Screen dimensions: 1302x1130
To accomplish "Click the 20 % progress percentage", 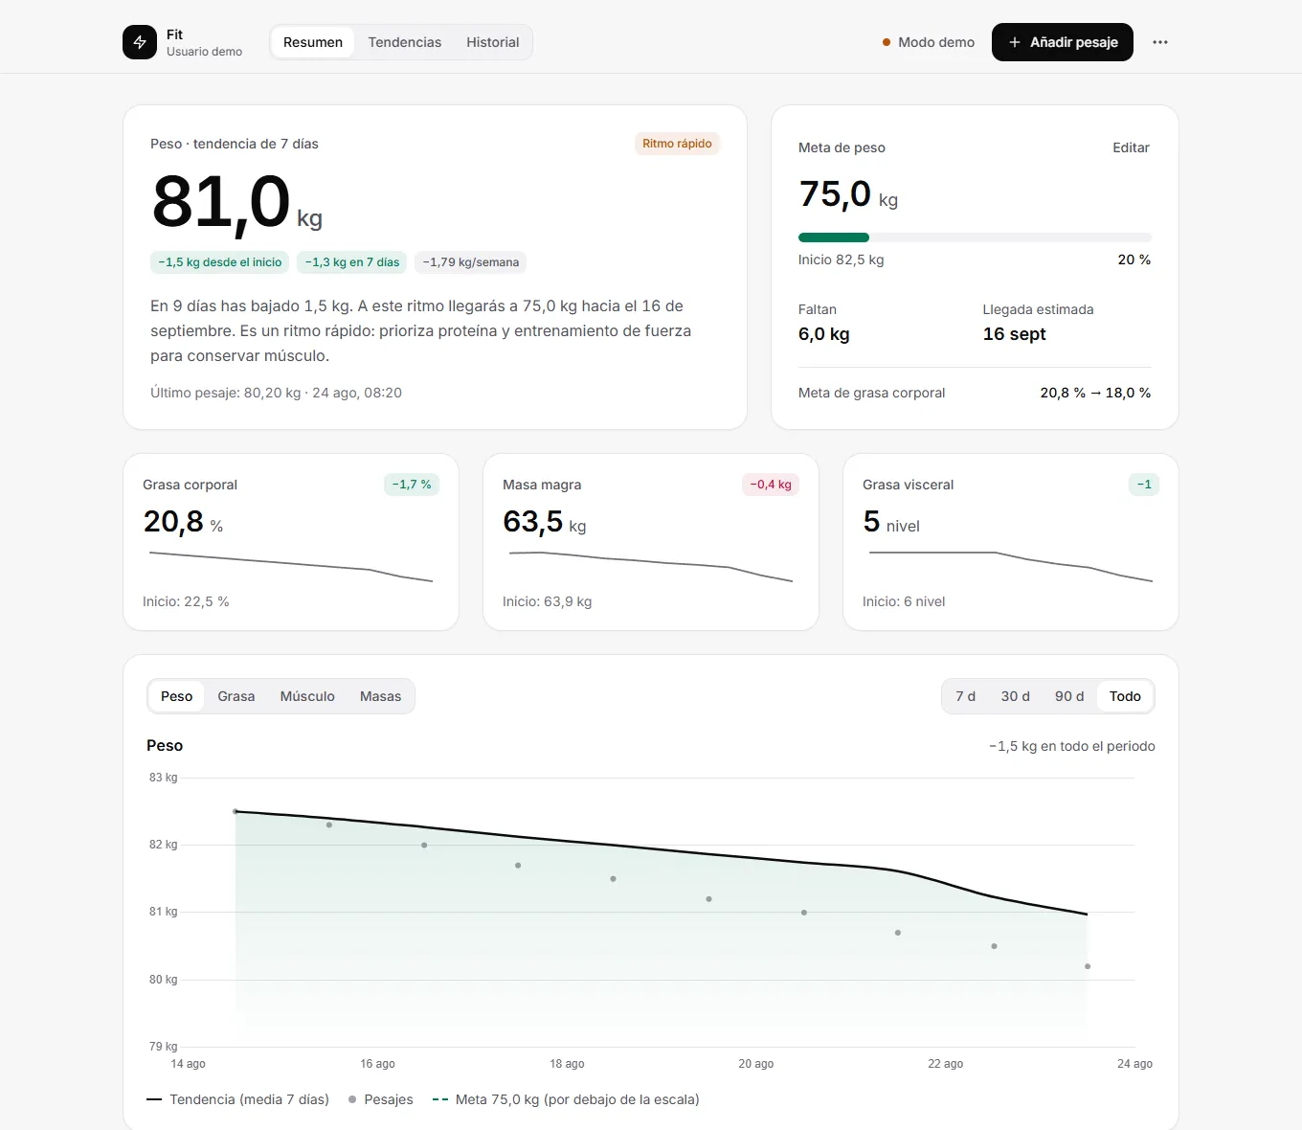I will [x=1134, y=260].
